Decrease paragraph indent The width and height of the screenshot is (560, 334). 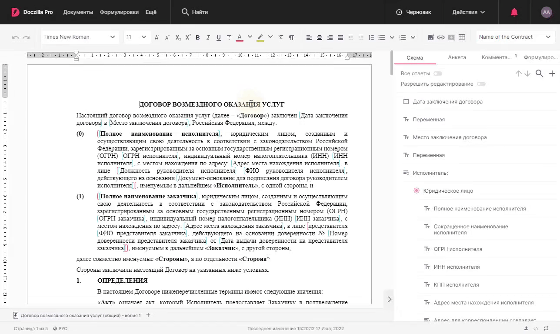click(351, 37)
